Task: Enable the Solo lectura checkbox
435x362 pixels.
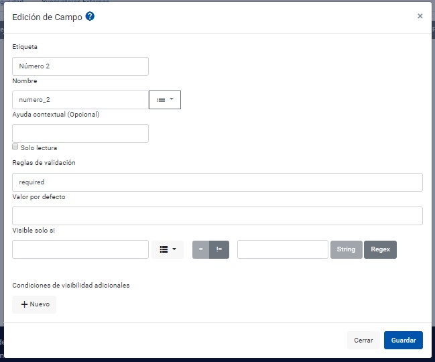Action: [x=15, y=147]
